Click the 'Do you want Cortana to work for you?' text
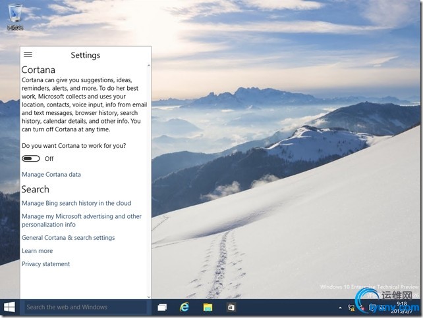The width and height of the screenshot is (423, 318). (74, 146)
